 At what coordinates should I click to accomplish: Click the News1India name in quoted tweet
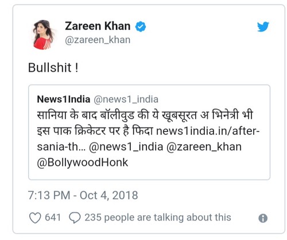pyautogui.click(x=64, y=99)
